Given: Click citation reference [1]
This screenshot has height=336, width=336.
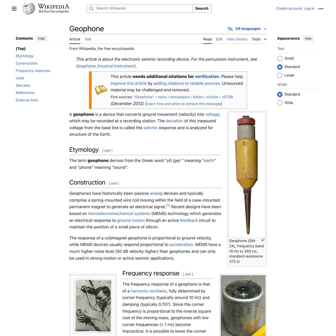Looking at the screenshot, I should click(x=168, y=206).
